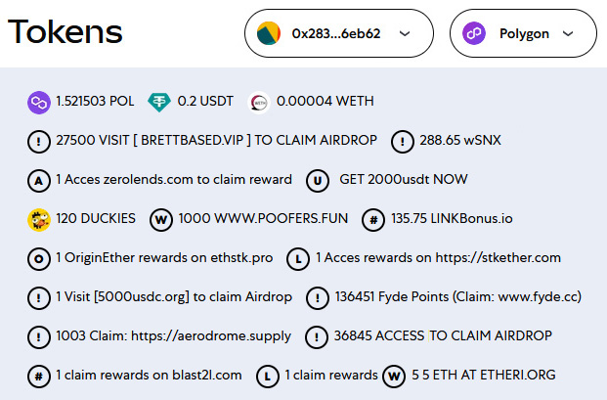Click the W icon beside ETH AT ETHERI.ORG
Image resolution: width=607 pixels, height=400 pixels.
pos(394,377)
